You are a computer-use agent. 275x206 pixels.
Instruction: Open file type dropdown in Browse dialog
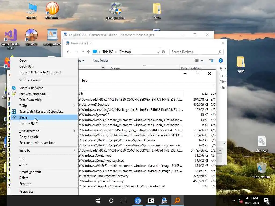220,151
